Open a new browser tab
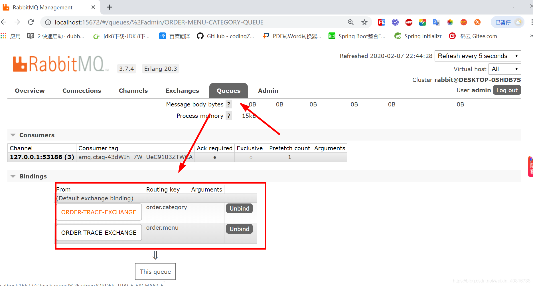The width and height of the screenshot is (533, 286). click(x=110, y=7)
